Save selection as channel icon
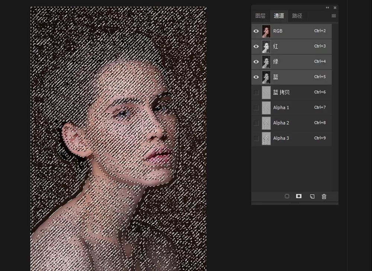 coord(299,196)
